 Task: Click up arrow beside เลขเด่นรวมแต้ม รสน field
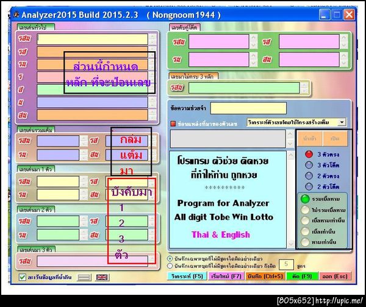tap(84, 138)
